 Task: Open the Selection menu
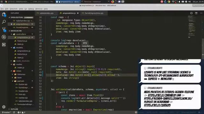(x=13, y=9)
